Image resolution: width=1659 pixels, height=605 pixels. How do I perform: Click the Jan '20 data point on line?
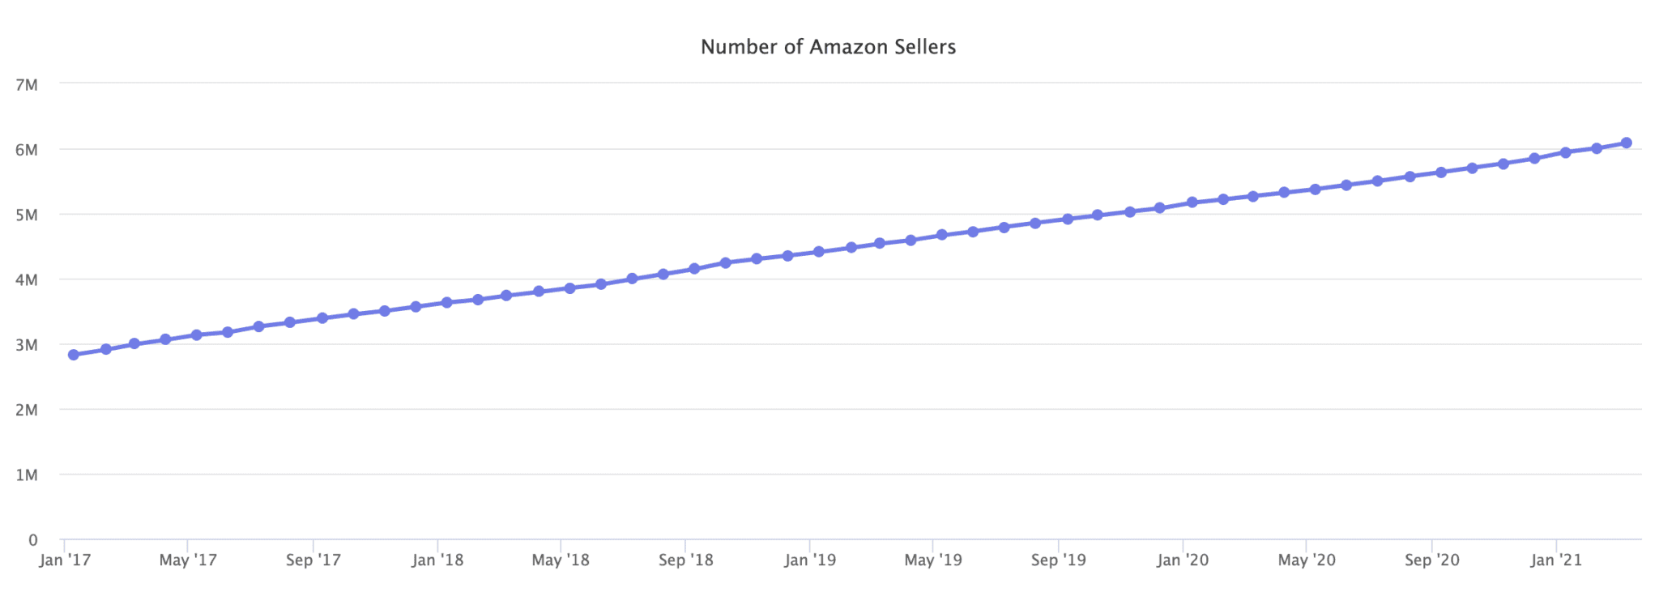pos(1192,202)
